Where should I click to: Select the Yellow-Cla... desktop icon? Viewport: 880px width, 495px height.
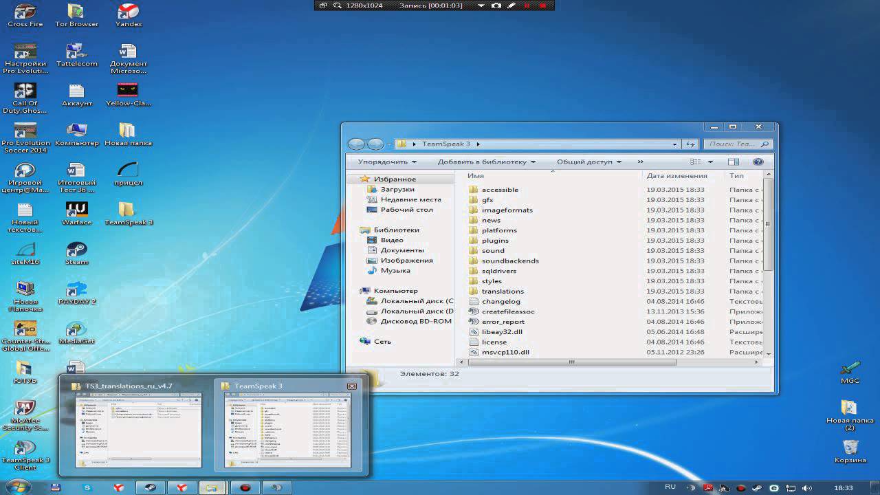tap(128, 94)
